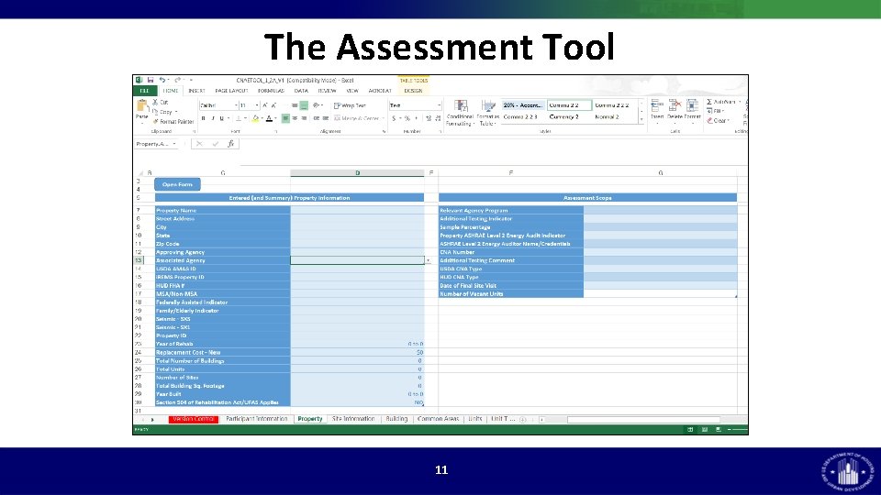
Task: Click the Format Painter brush
Action: coord(173,121)
